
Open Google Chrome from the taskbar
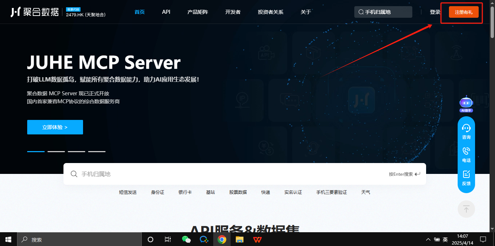click(222, 239)
